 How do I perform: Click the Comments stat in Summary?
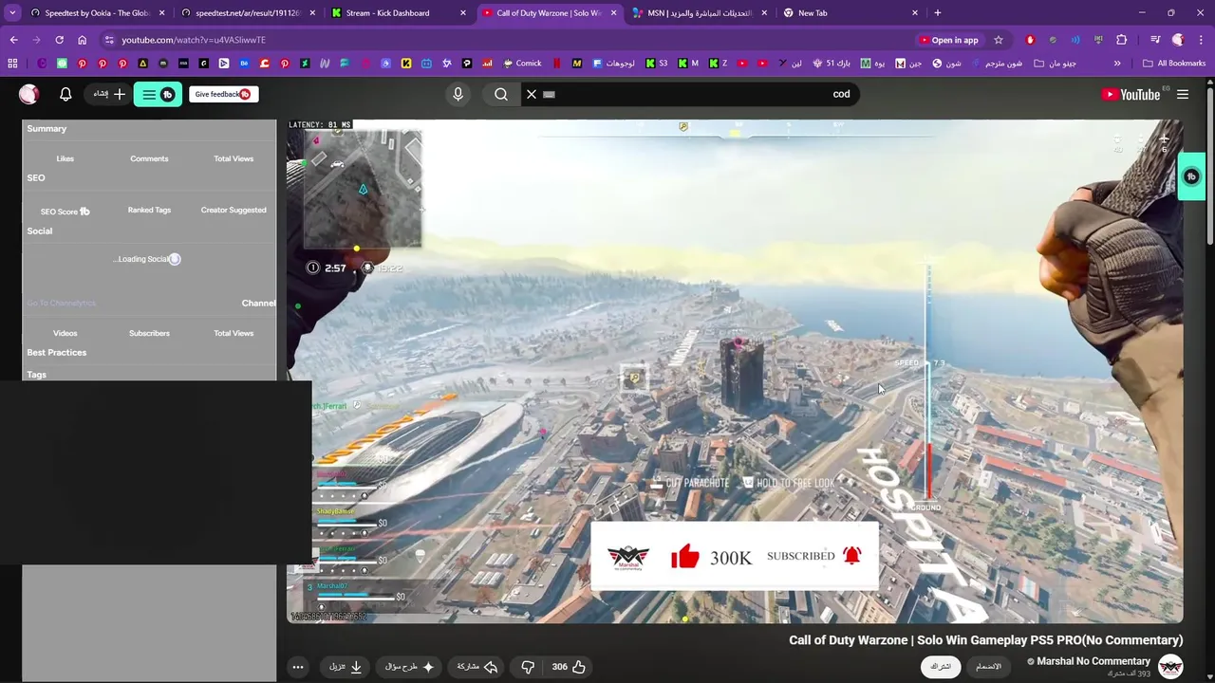click(x=149, y=158)
